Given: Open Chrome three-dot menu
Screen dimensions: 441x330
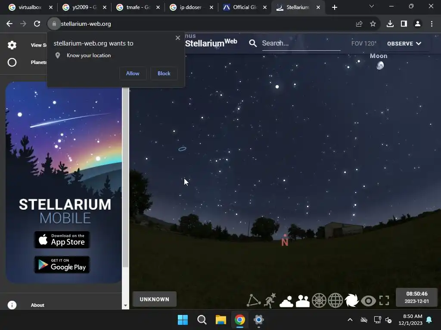Looking at the screenshot, I should coord(432,24).
